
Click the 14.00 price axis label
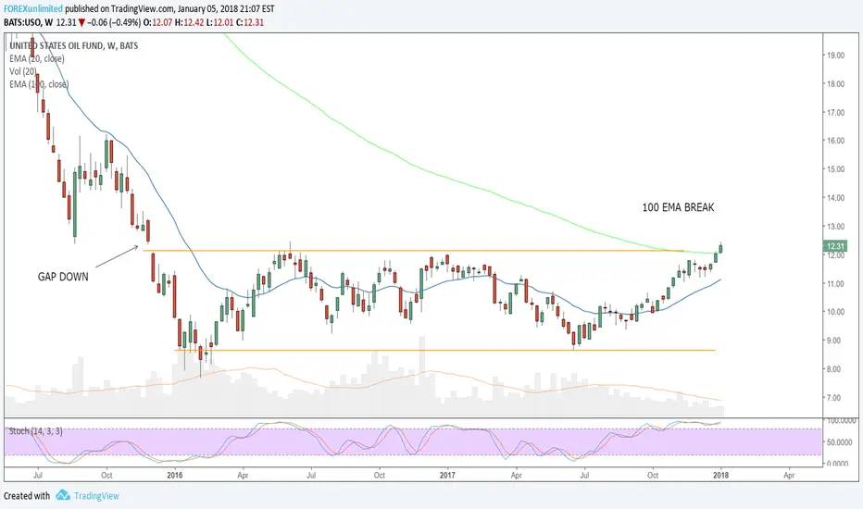(x=835, y=197)
